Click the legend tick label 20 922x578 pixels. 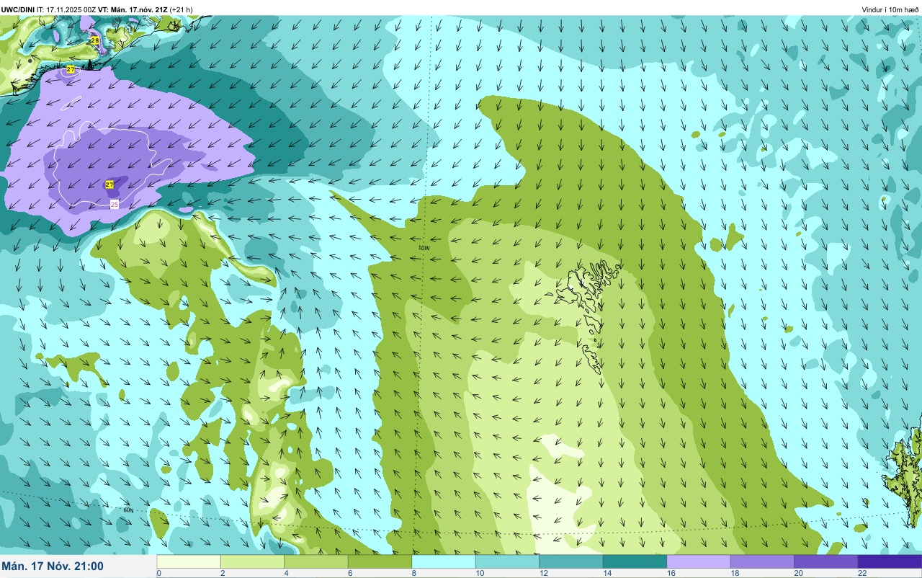[798, 573]
